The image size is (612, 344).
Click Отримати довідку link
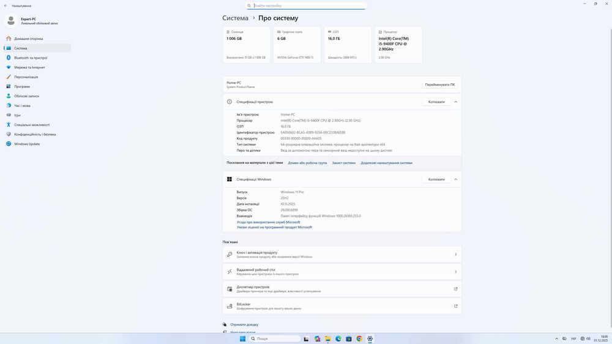click(x=244, y=324)
